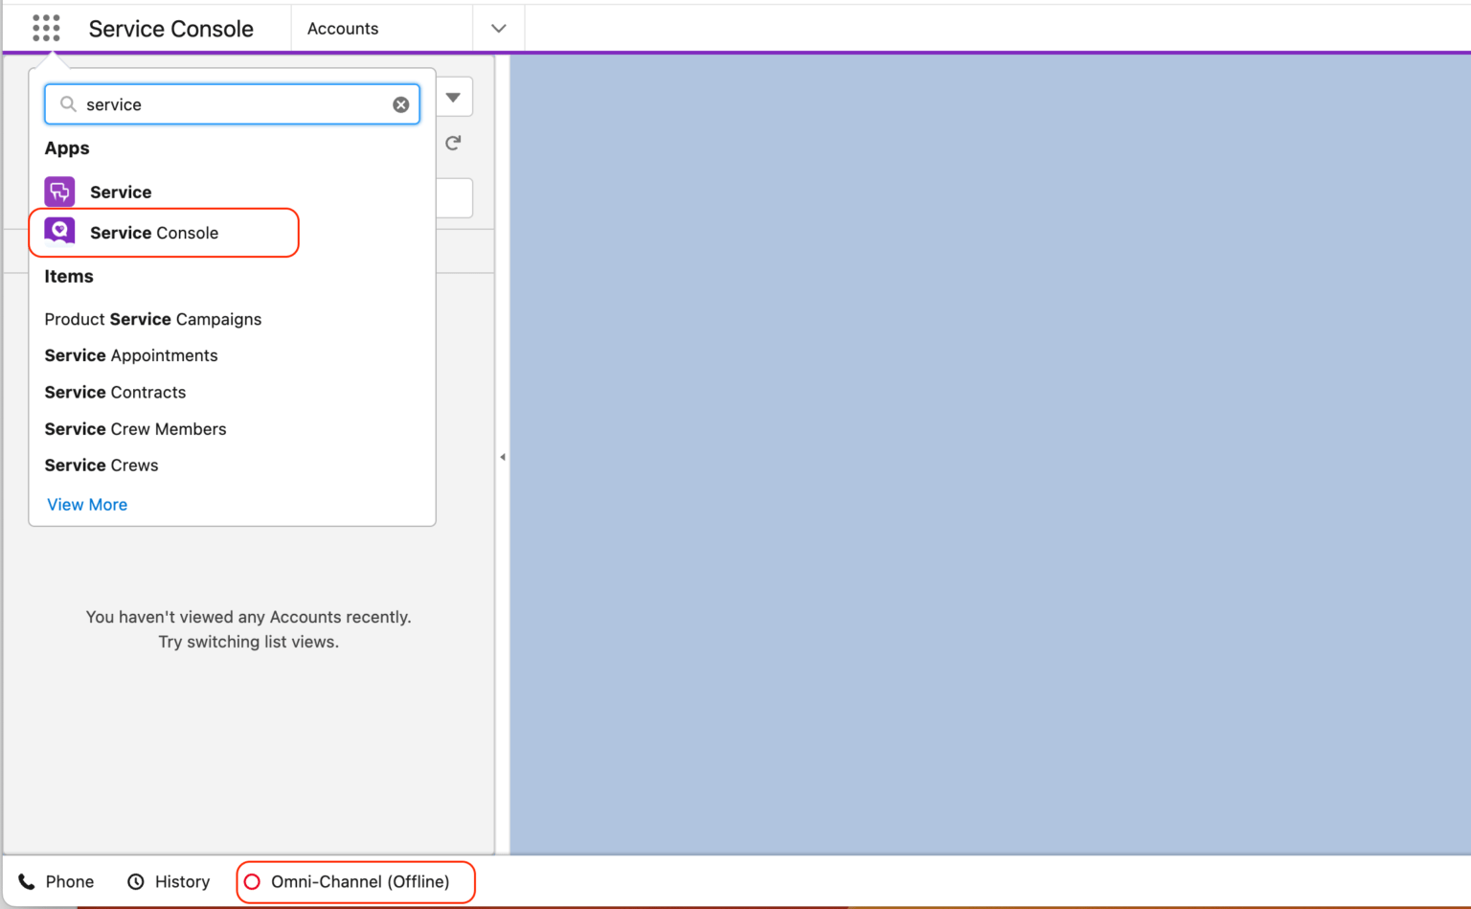This screenshot has width=1471, height=909.
Task: Select Service Appointments from search items
Action: (x=130, y=355)
